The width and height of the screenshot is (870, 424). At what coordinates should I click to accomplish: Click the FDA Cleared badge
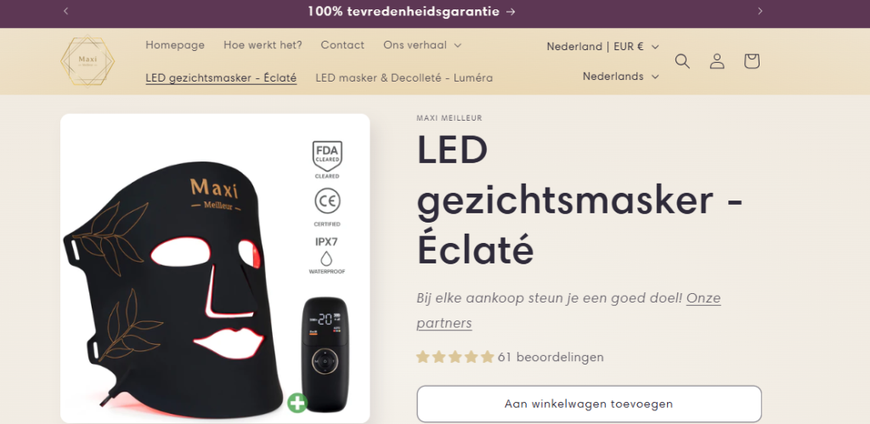(327, 160)
